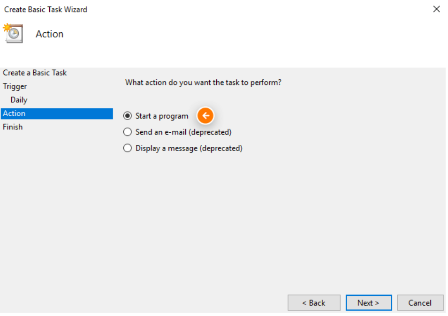Screen dimensions: 448x316
Task: Click the 'Start a program' label text
Action: point(162,116)
